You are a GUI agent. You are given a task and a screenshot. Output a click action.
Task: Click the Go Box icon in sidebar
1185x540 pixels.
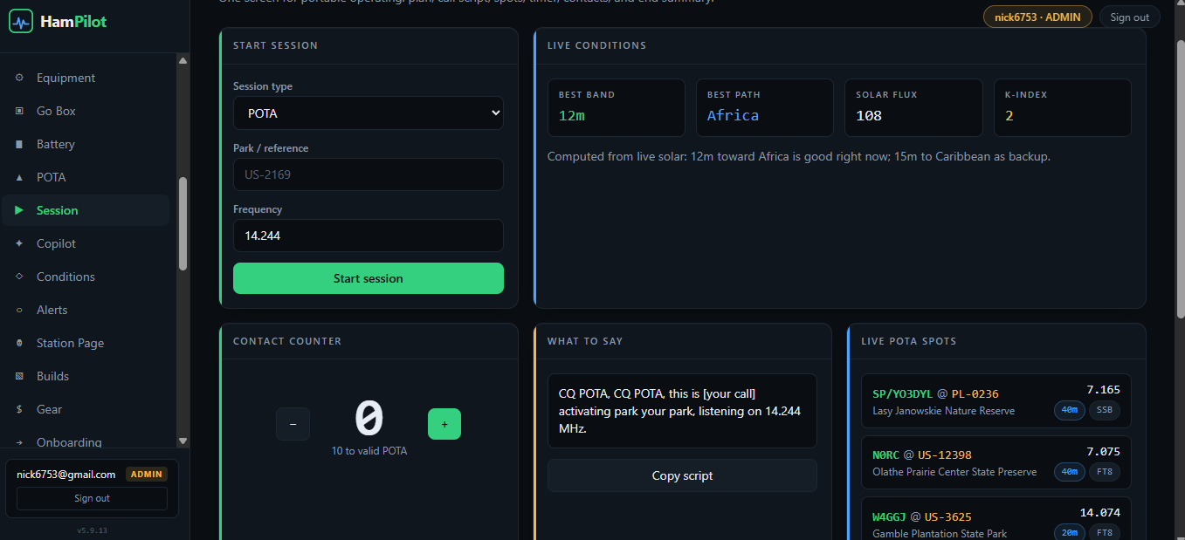tap(19, 111)
